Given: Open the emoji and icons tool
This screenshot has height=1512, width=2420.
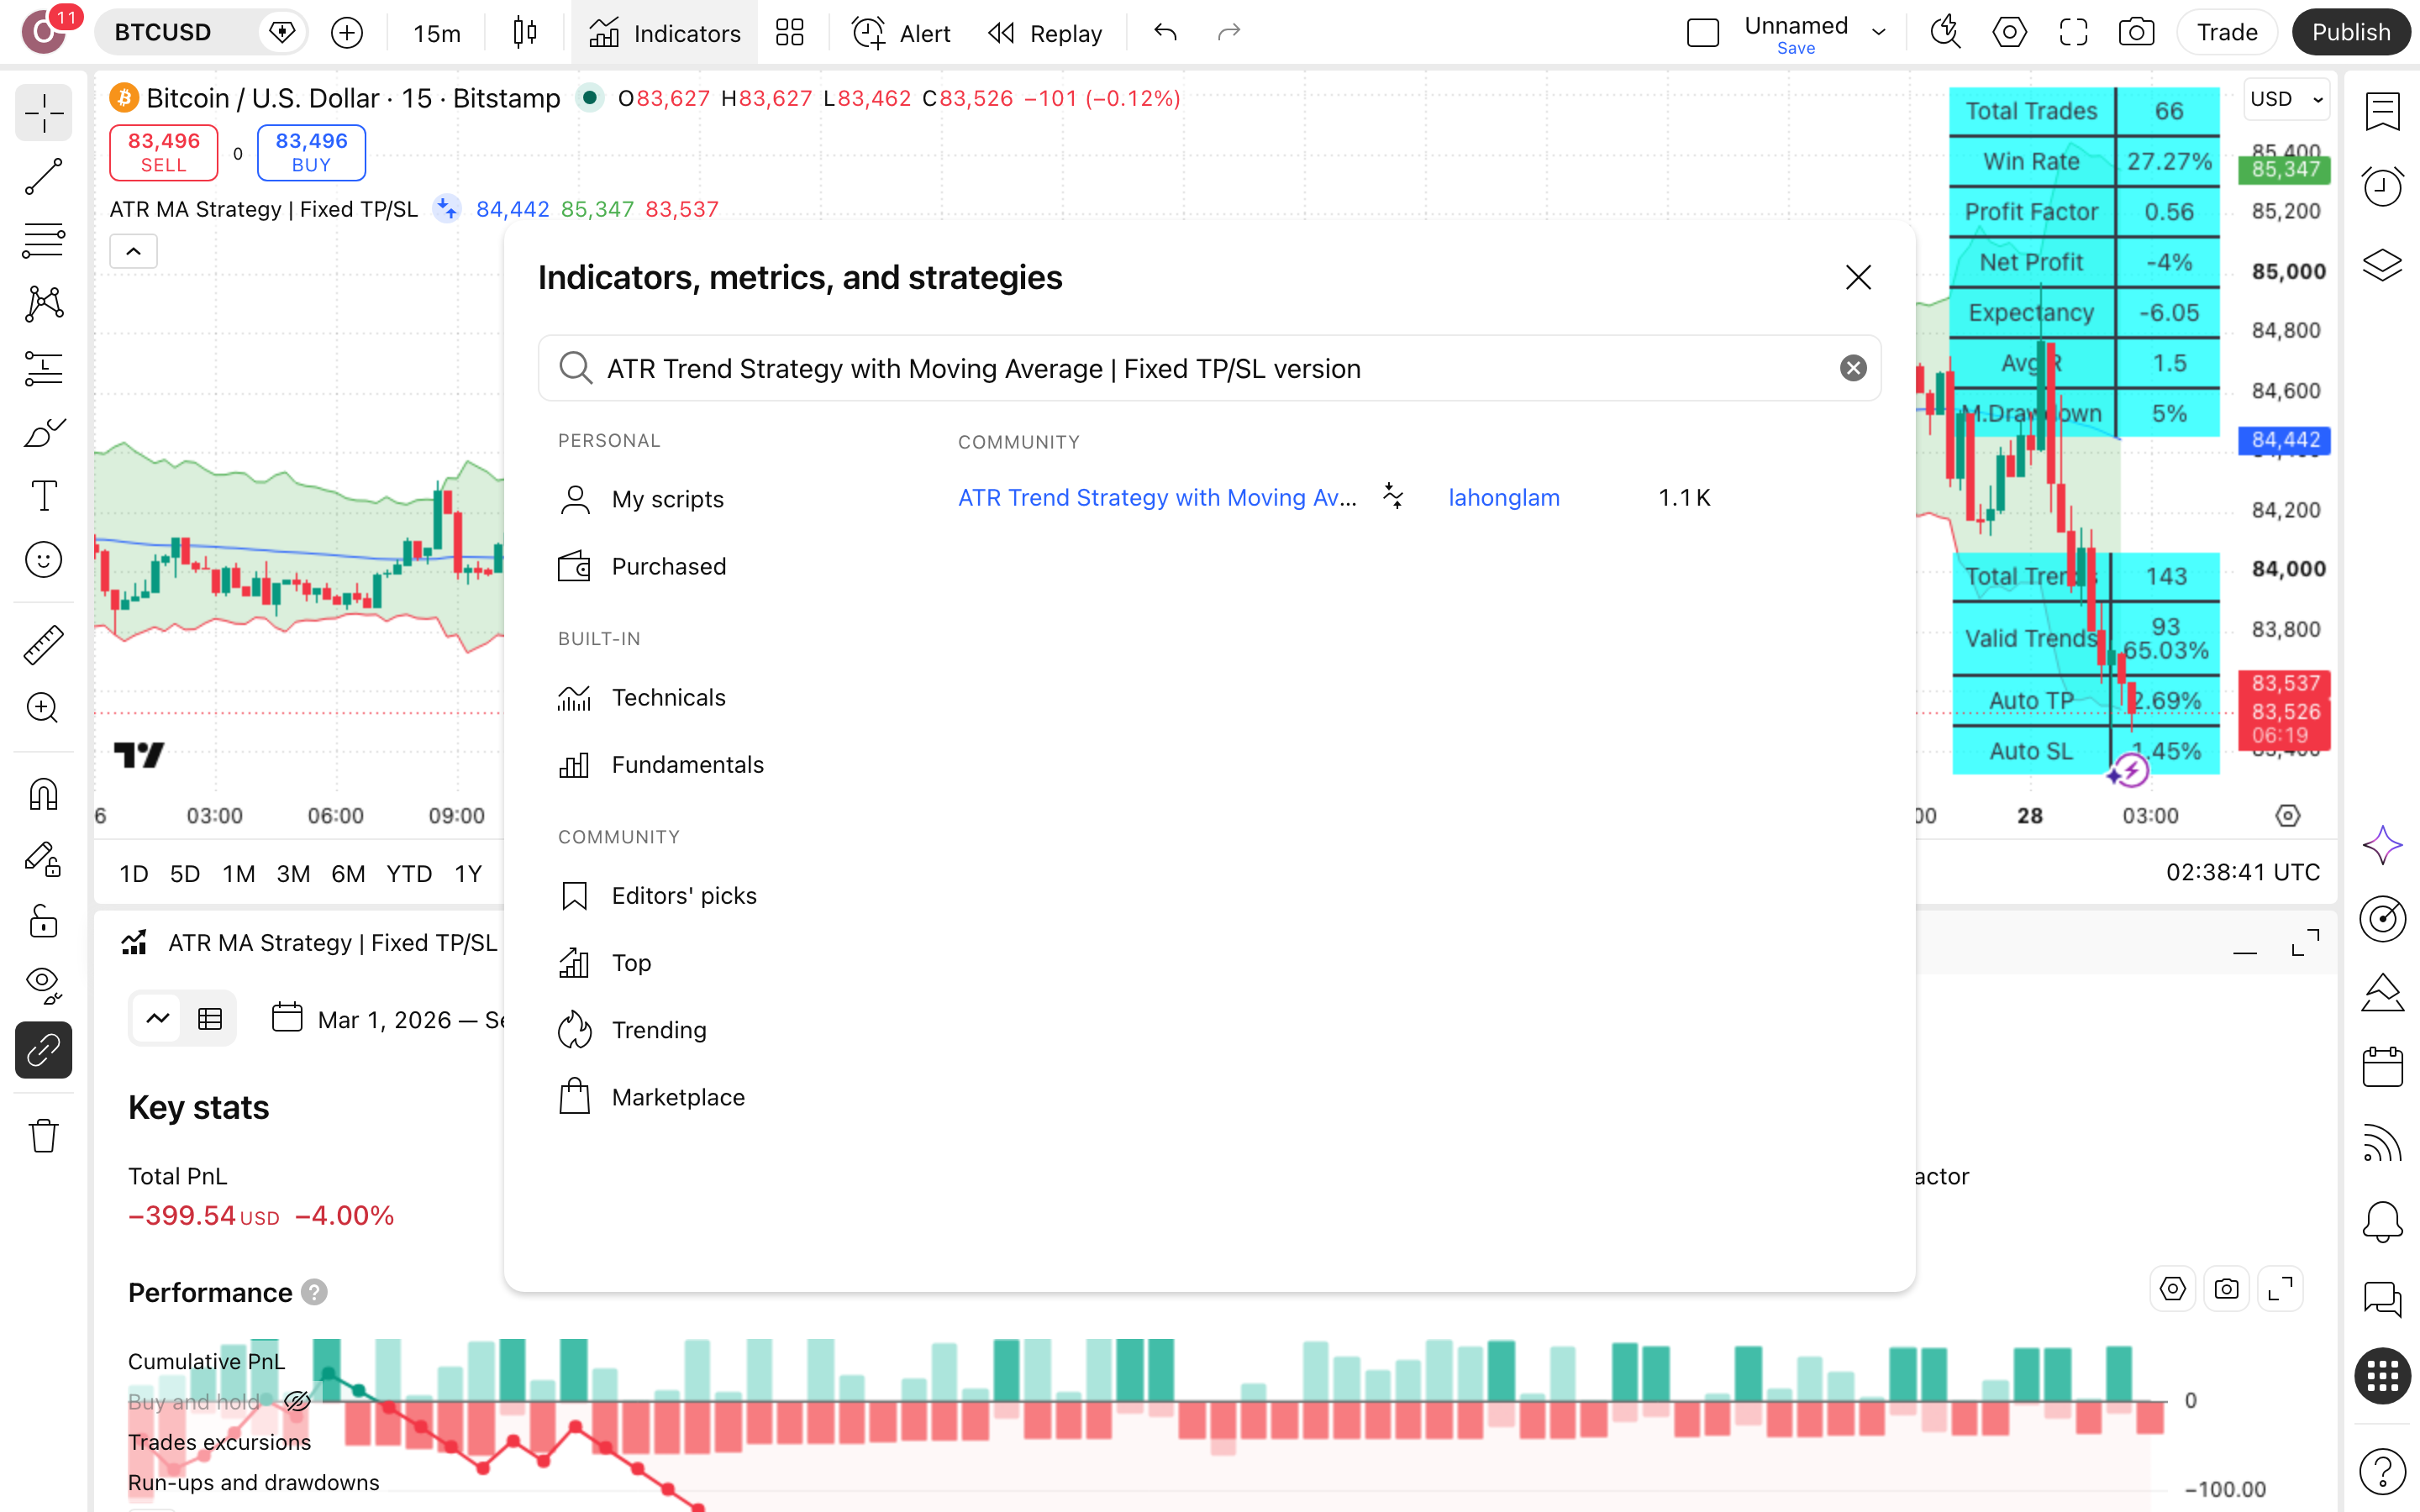Looking at the screenshot, I should click(x=43, y=560).
